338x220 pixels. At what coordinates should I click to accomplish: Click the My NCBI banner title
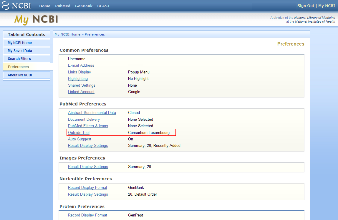36,20
